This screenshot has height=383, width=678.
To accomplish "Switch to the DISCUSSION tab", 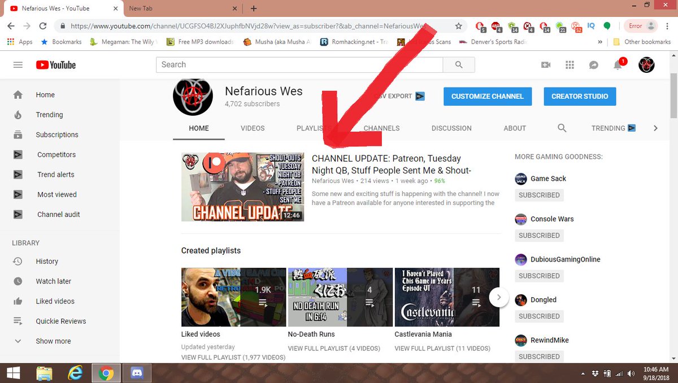I will tap(451, 128).
